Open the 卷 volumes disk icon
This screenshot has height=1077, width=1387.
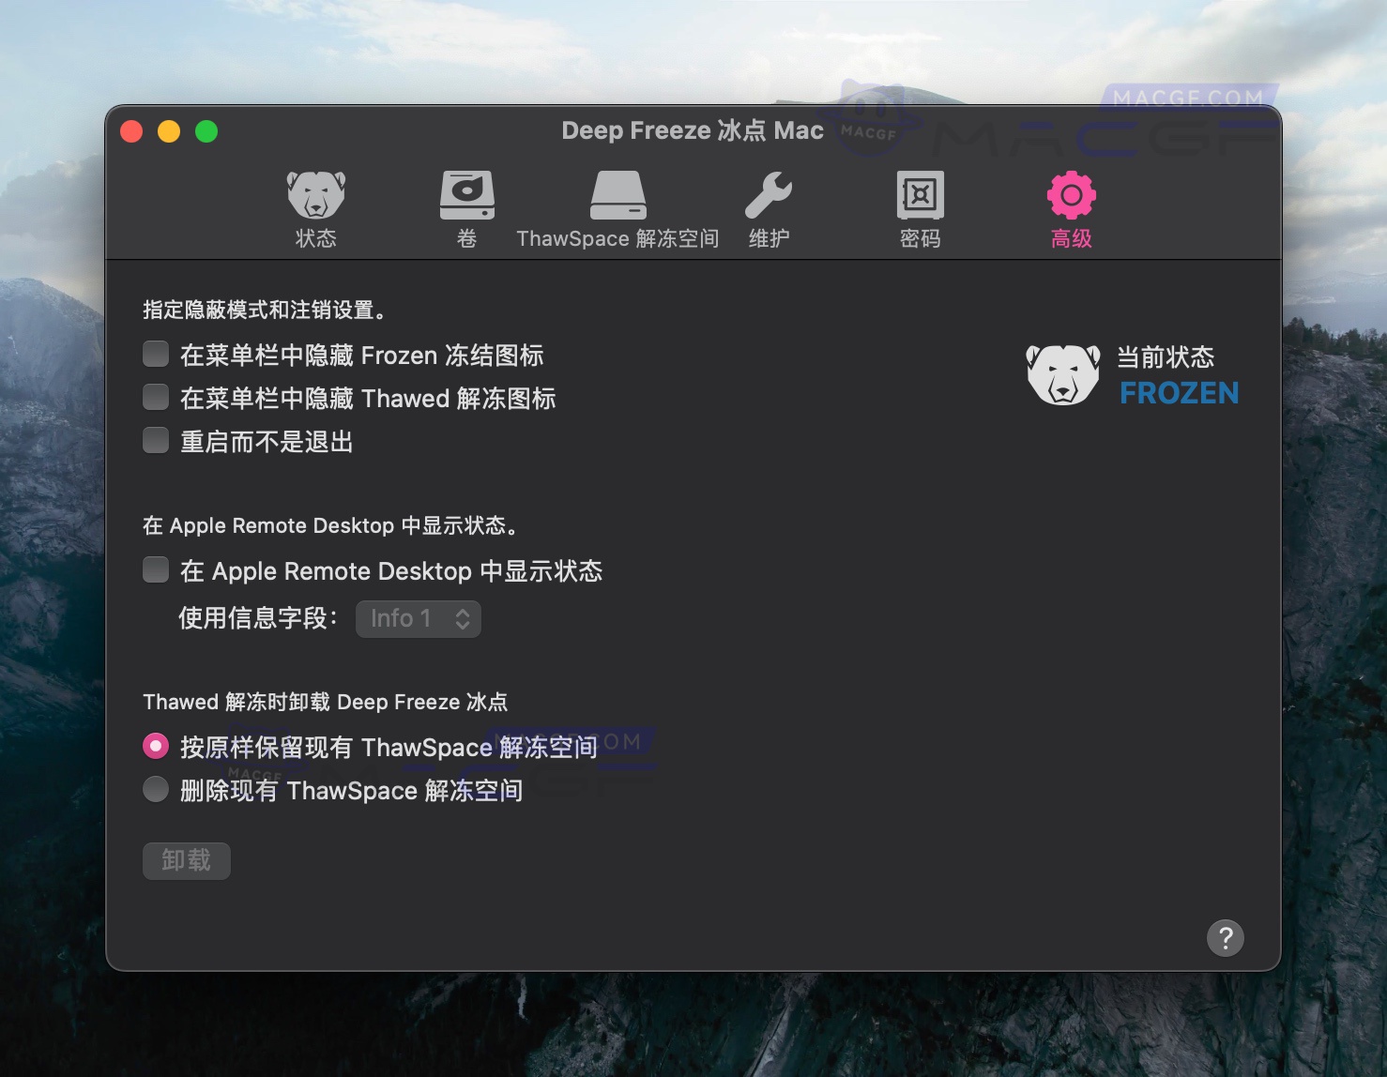coord(466,194)
